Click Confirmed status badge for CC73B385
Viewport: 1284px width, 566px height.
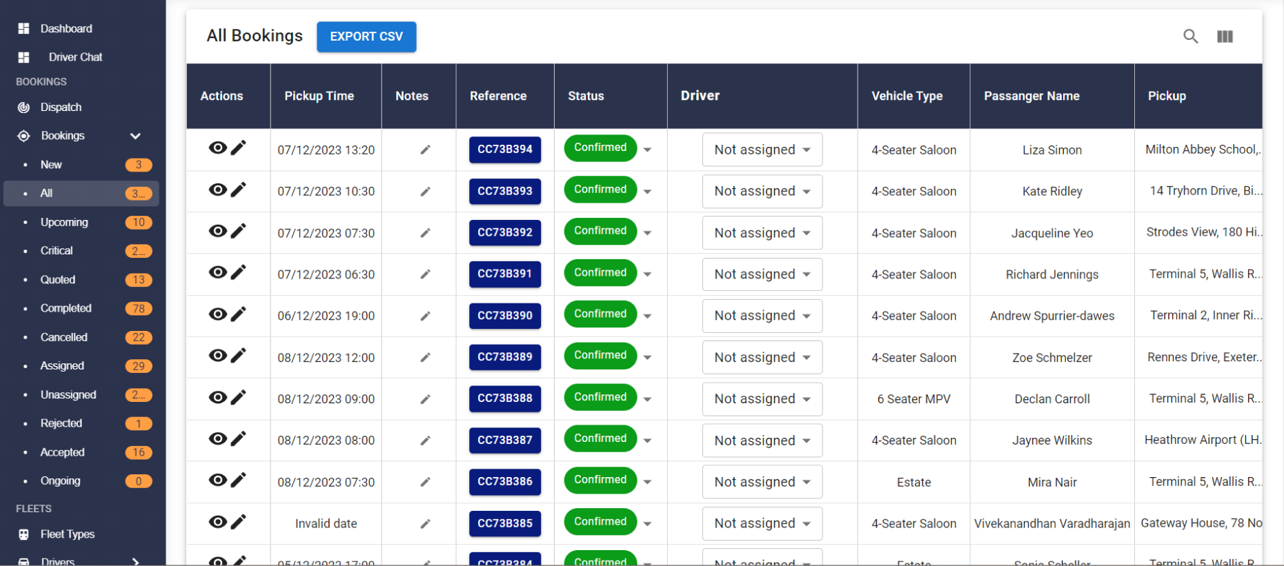[600, 522]
